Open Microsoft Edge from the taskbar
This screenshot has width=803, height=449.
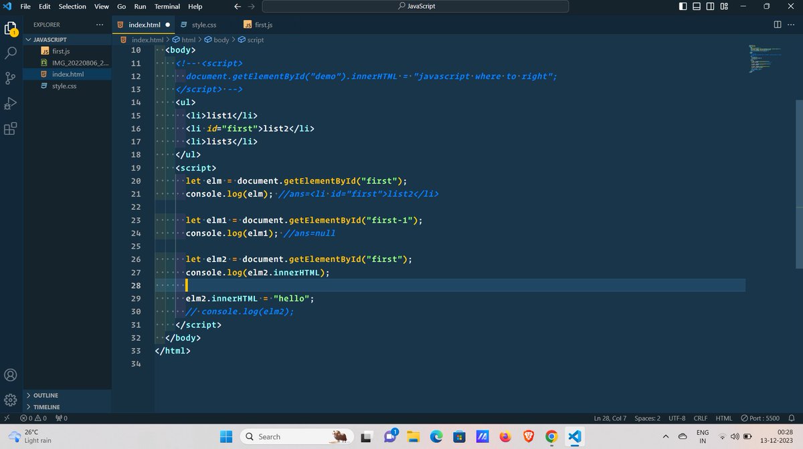[x=436, y=436]
